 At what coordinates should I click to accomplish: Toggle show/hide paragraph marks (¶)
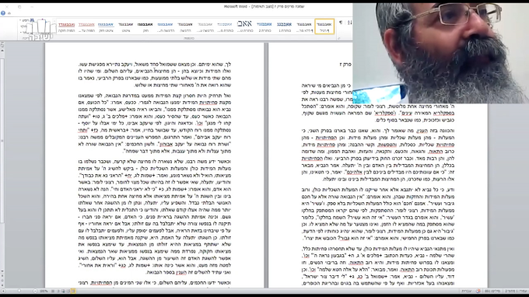341,23
